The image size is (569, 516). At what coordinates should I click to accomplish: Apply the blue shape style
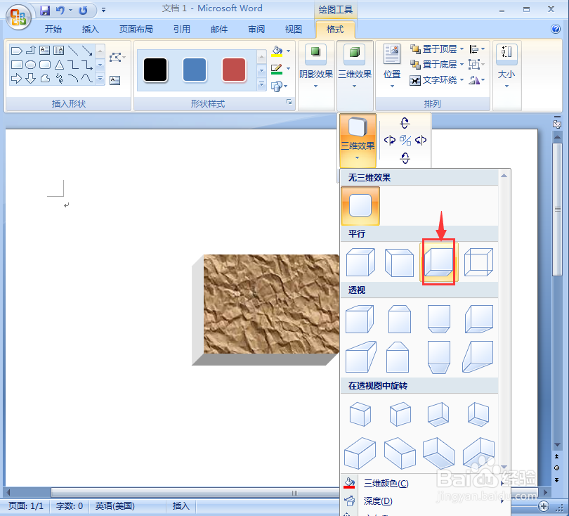(195, 70)
